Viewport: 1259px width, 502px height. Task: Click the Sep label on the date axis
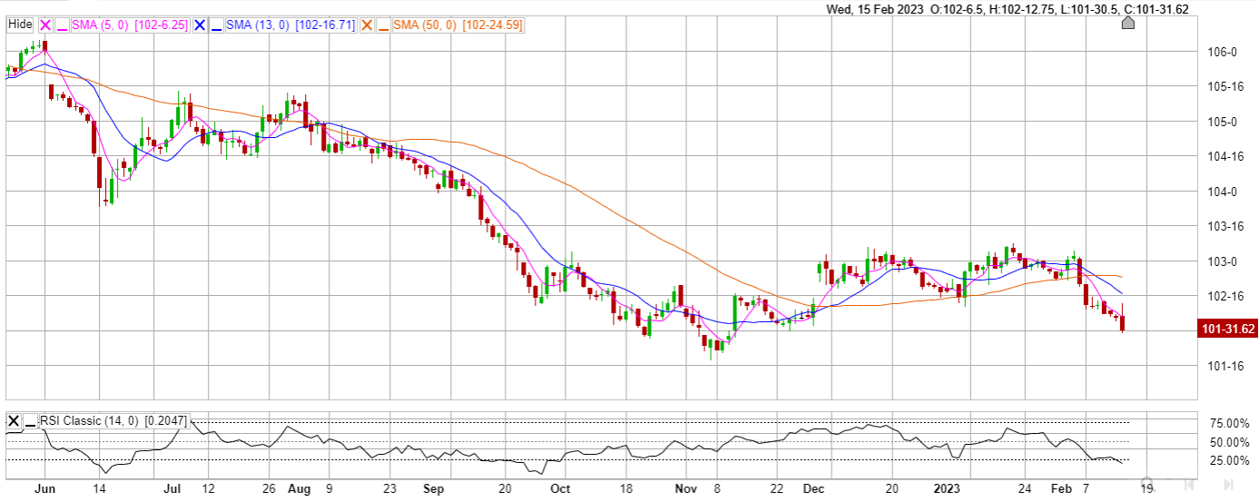(433, 488)
